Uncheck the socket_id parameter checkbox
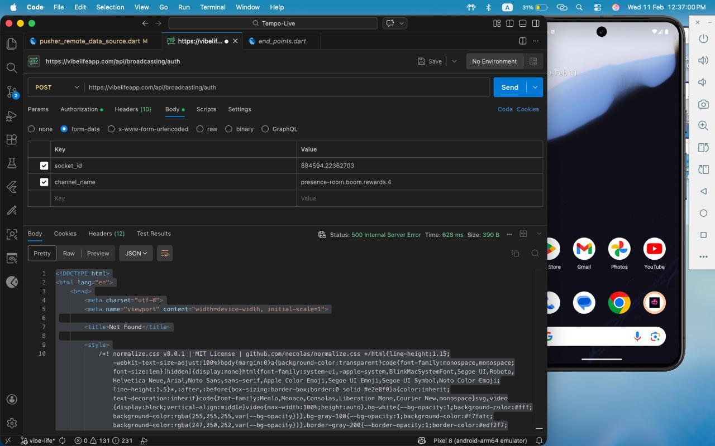The image size is (715, 446). (x=44, y=166)
